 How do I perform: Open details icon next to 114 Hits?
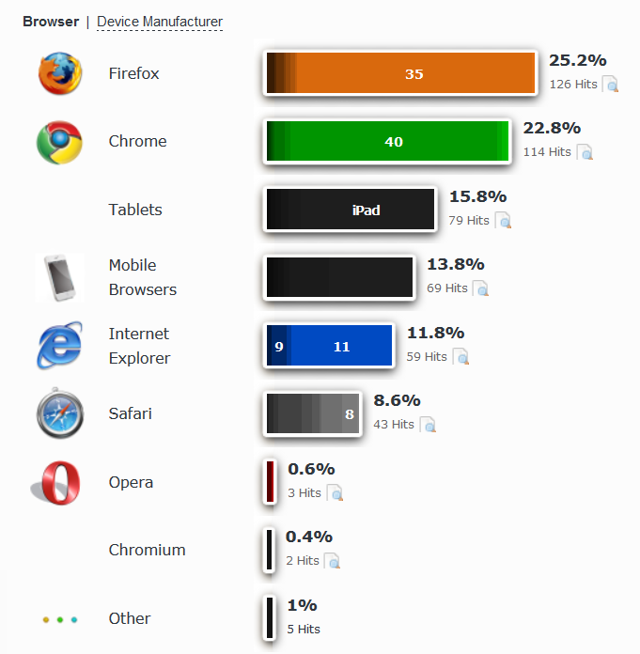(585, 152)
